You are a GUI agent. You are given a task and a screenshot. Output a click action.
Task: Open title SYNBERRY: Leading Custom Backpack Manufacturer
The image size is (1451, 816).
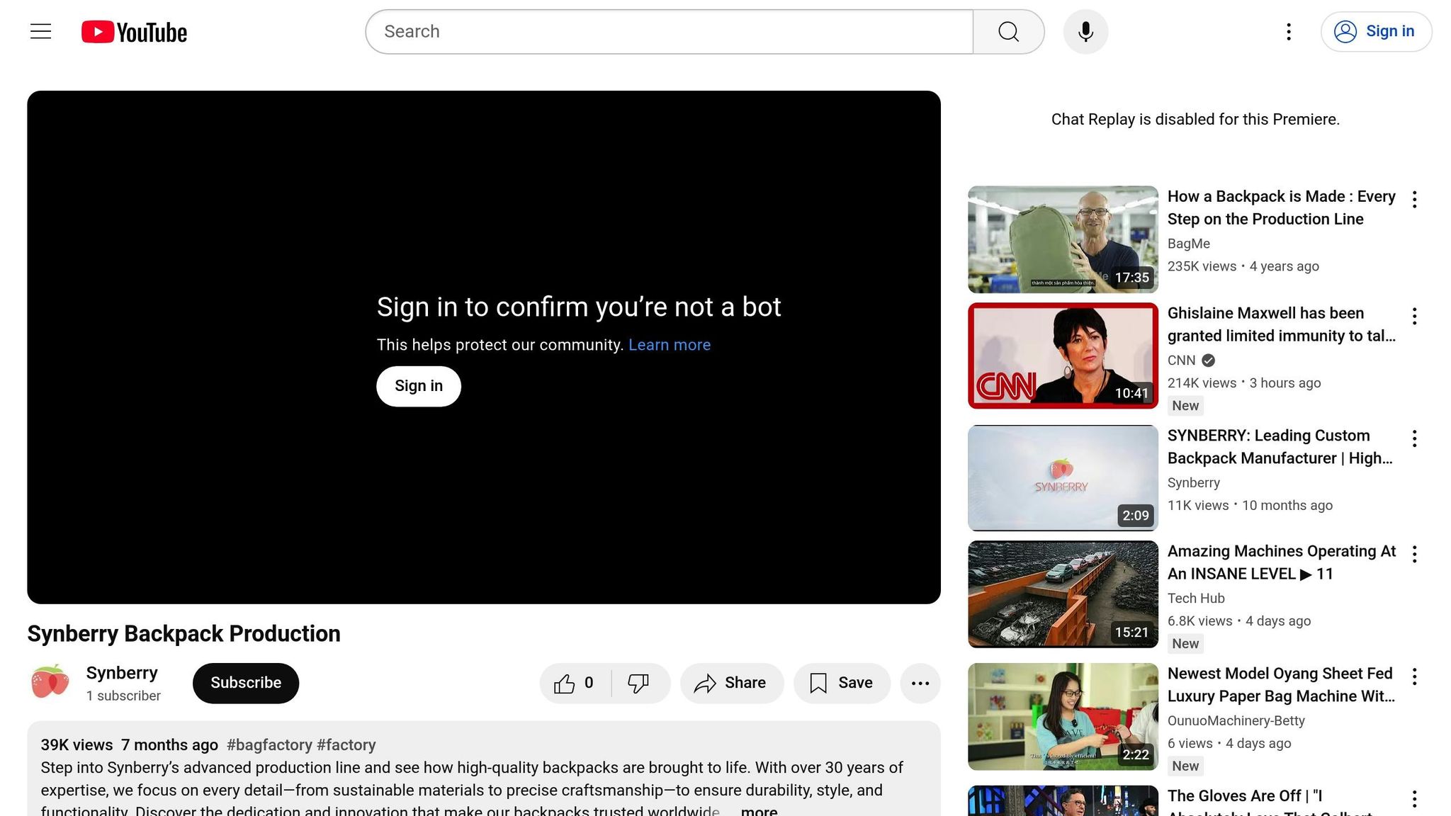[1280, 447]
